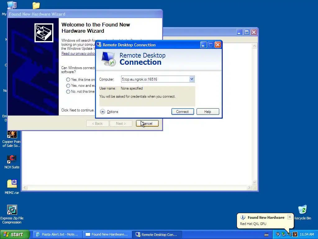Minimize the Remote Desktop Connection window
Screen dimensions: 318x239
(203, 45)
